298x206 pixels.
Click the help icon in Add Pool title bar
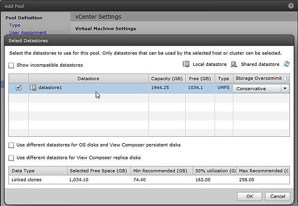pyautogui.click(x=291, y=6)
